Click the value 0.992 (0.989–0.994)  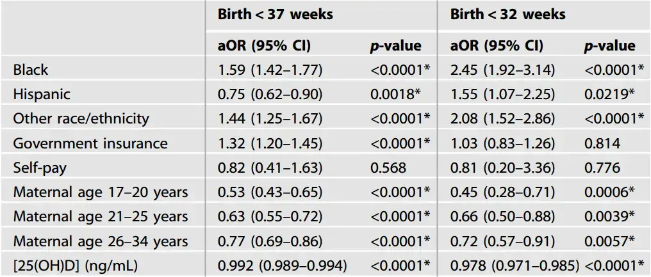[283, 265]
